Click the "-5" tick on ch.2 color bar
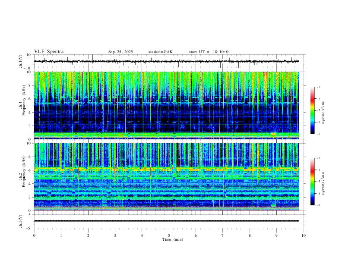Screen dimensions: 342x264 (x=318, y=182)
